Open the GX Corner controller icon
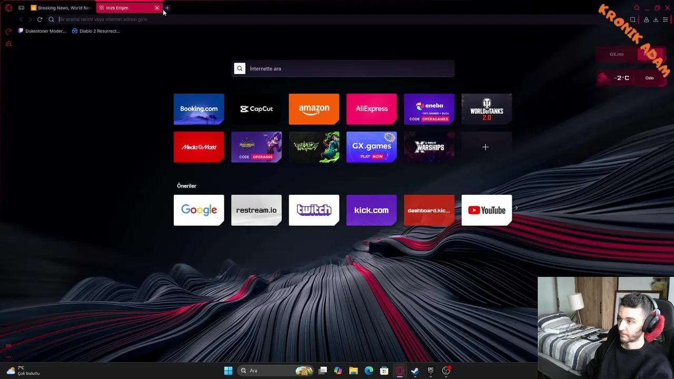 21,8
